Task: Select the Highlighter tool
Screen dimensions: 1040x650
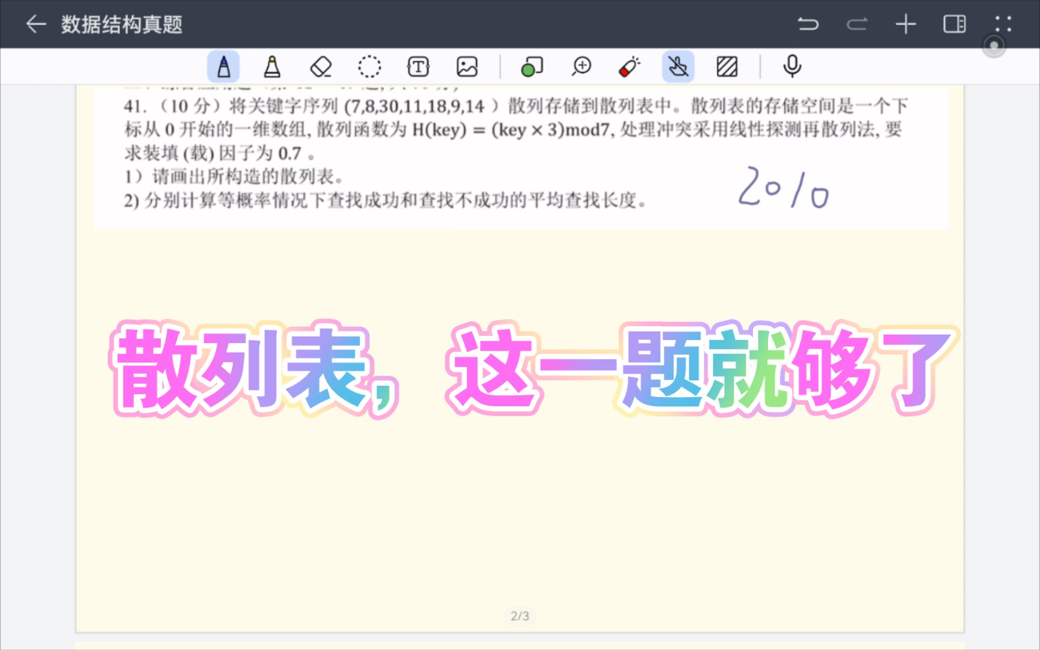Action: [272, 66]
